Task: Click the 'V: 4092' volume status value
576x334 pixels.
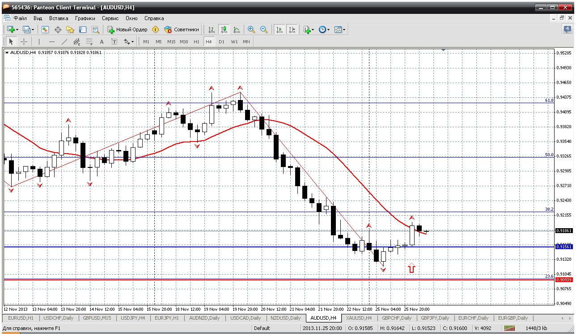Action: (482, 329)
